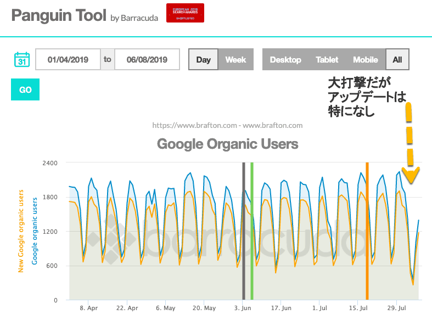Click the green update marker line

click(252, 231)
